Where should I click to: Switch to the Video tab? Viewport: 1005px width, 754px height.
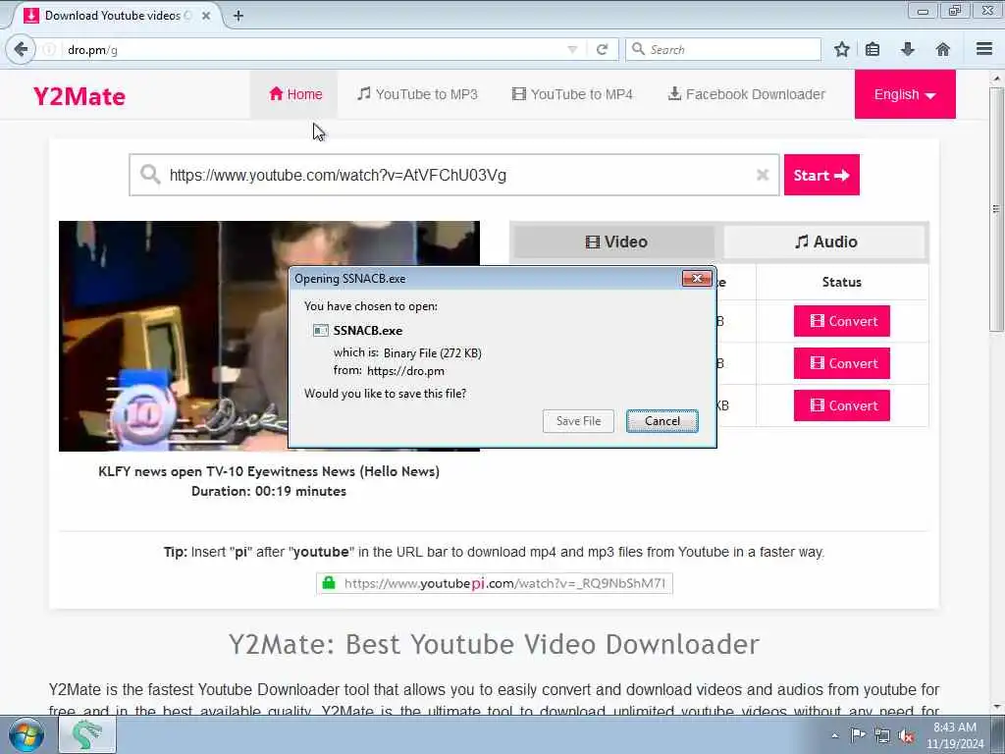coord(615,242)
